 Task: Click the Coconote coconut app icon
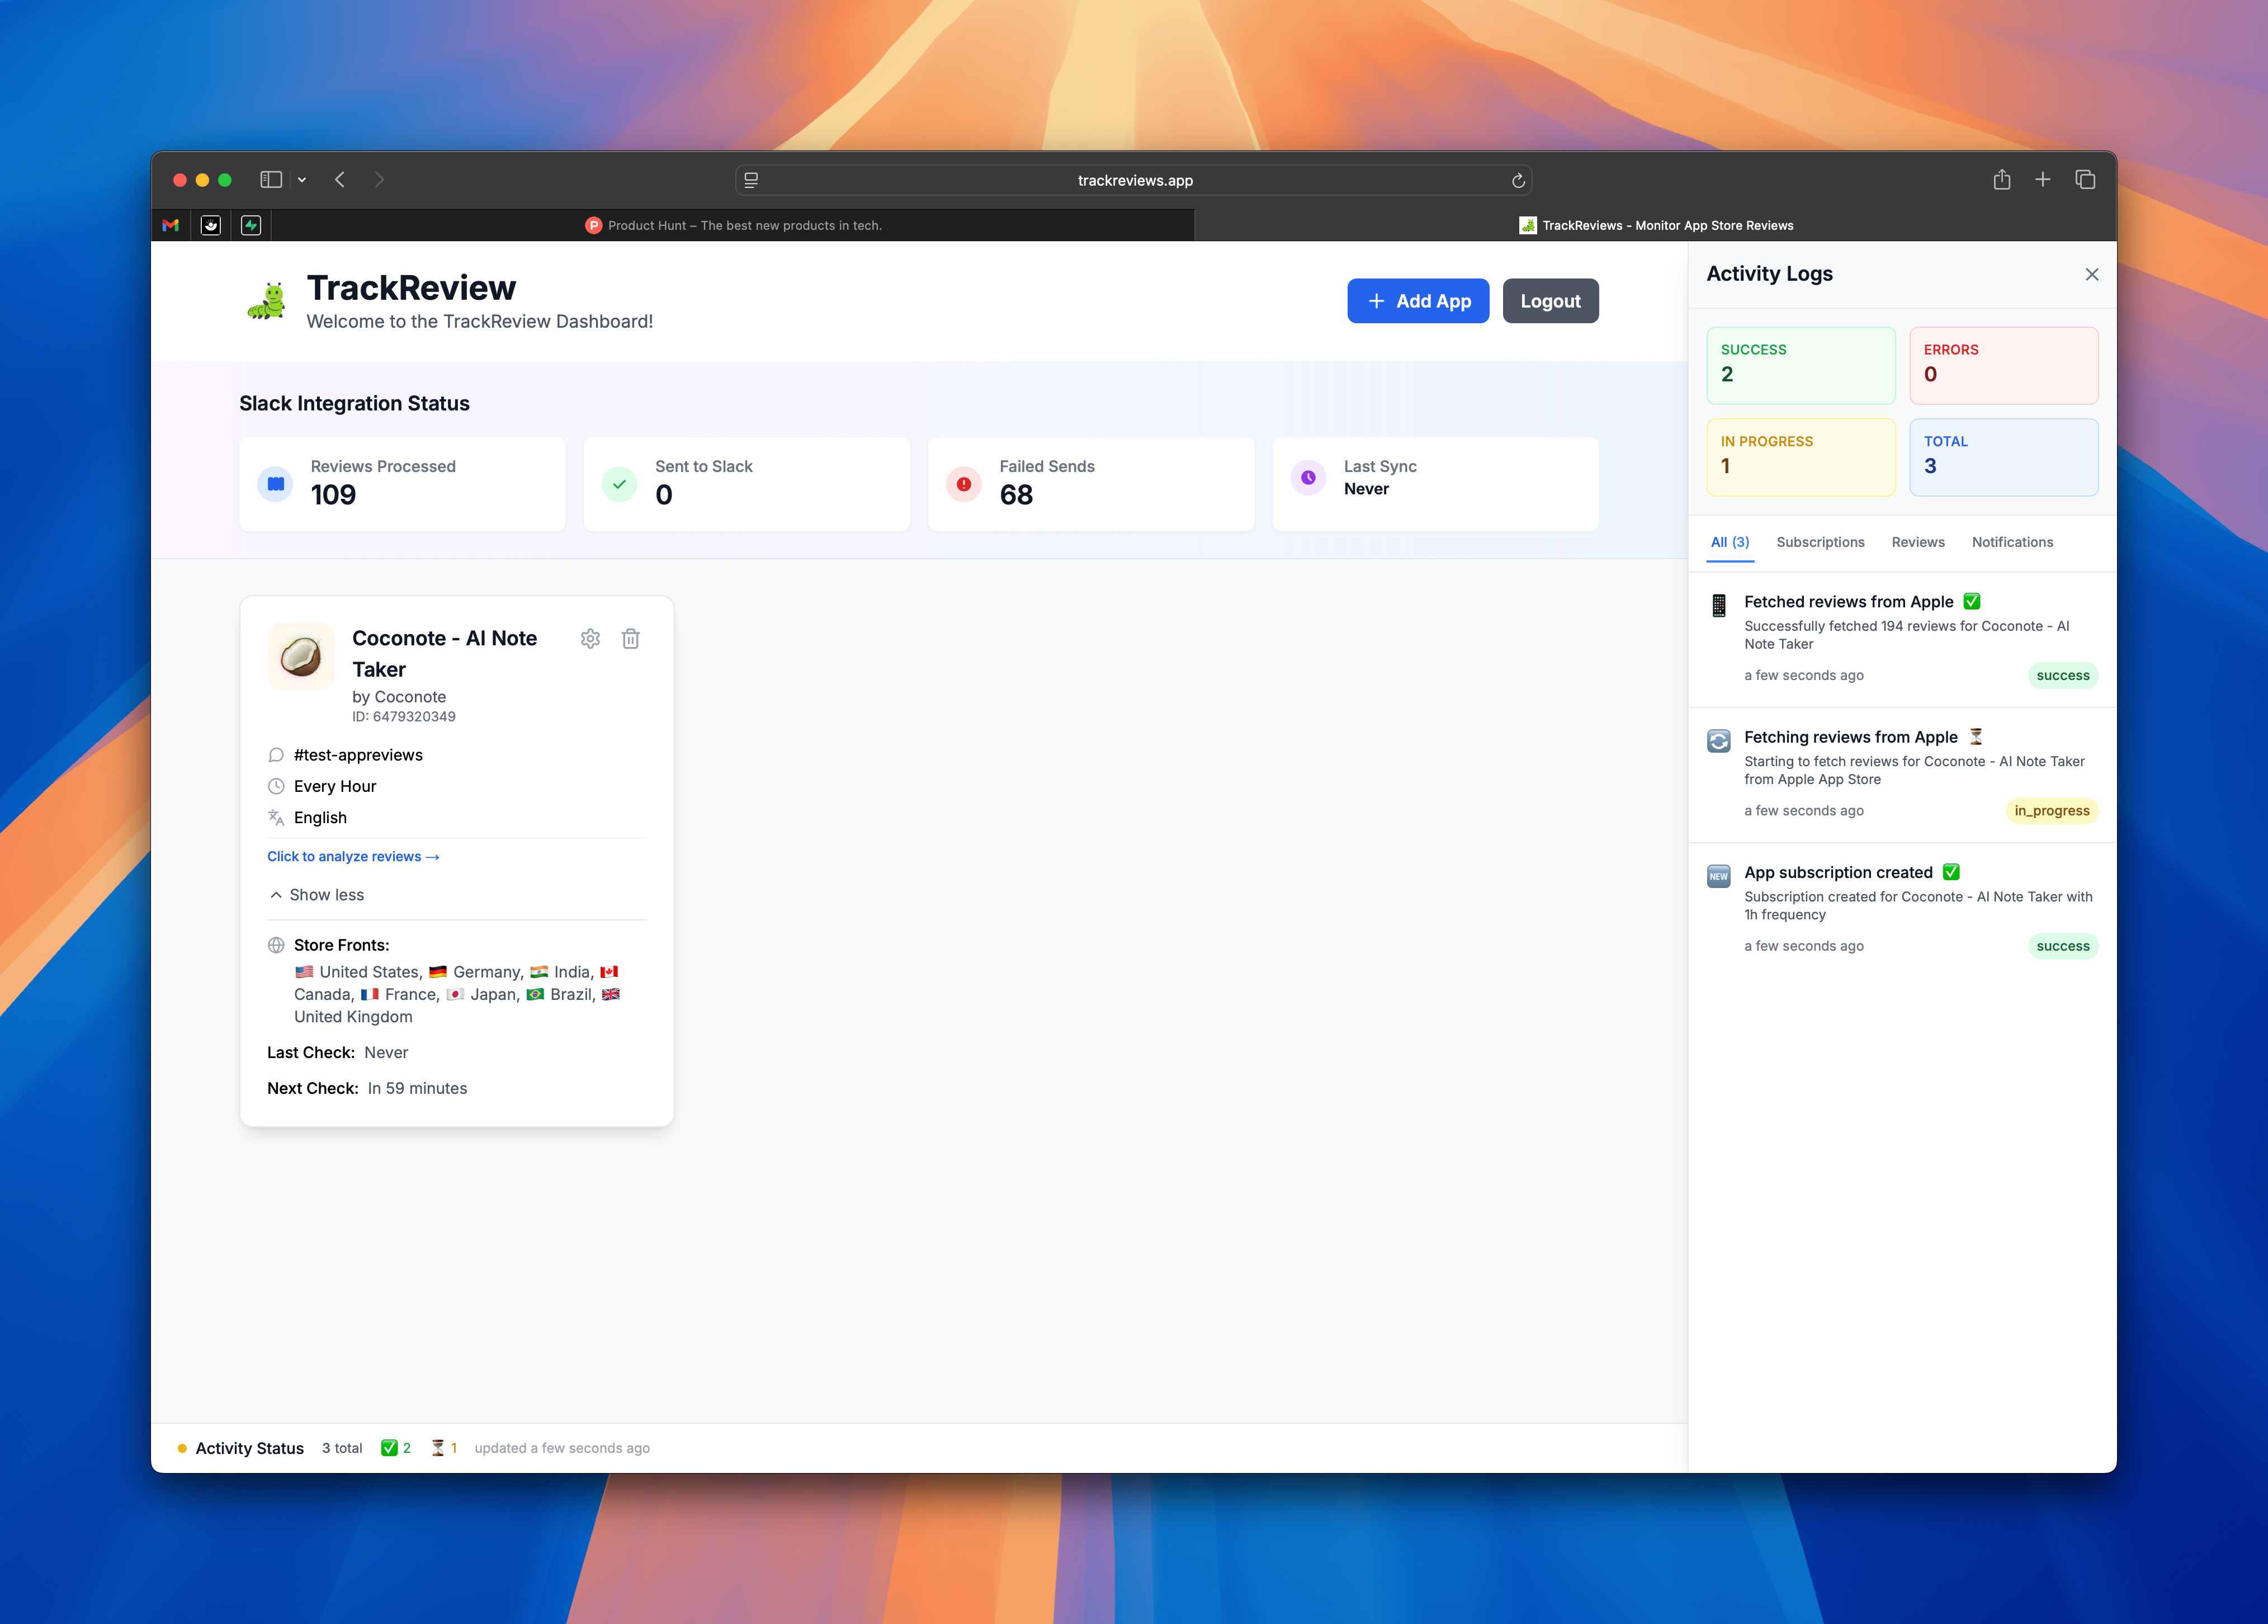(301, 657)
